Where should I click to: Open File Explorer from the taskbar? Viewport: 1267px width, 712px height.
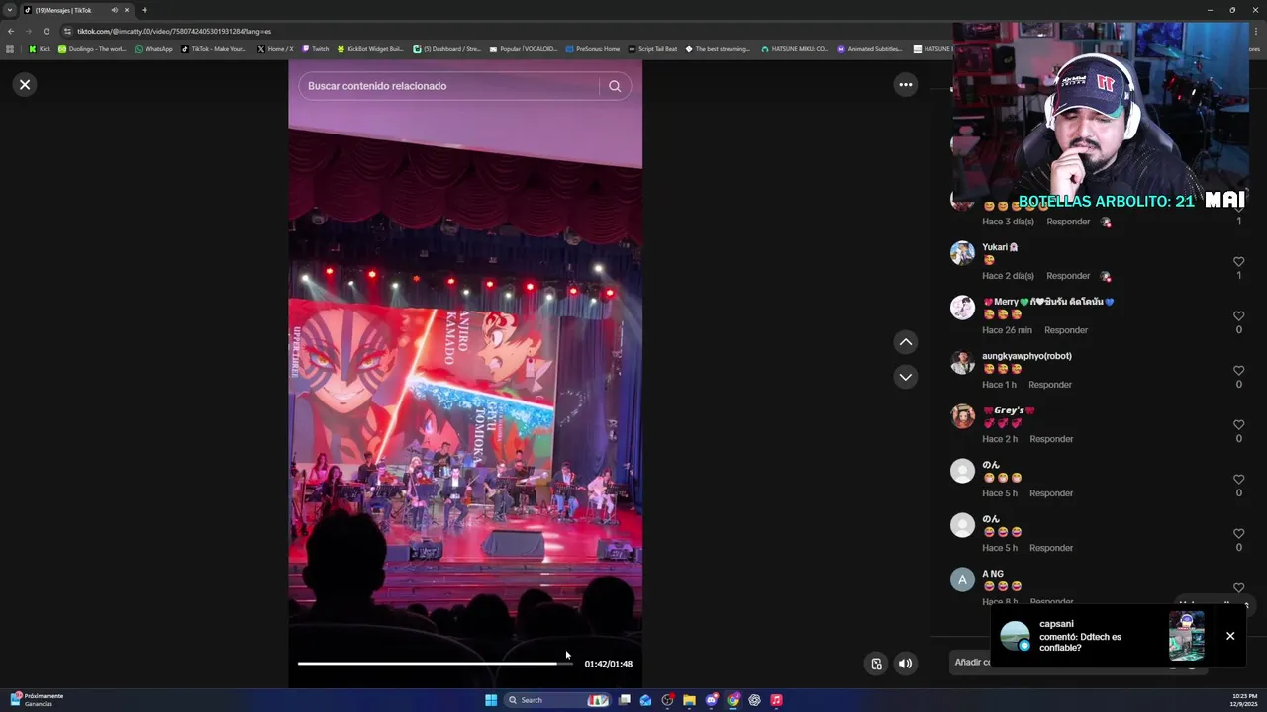pos(690,700)
